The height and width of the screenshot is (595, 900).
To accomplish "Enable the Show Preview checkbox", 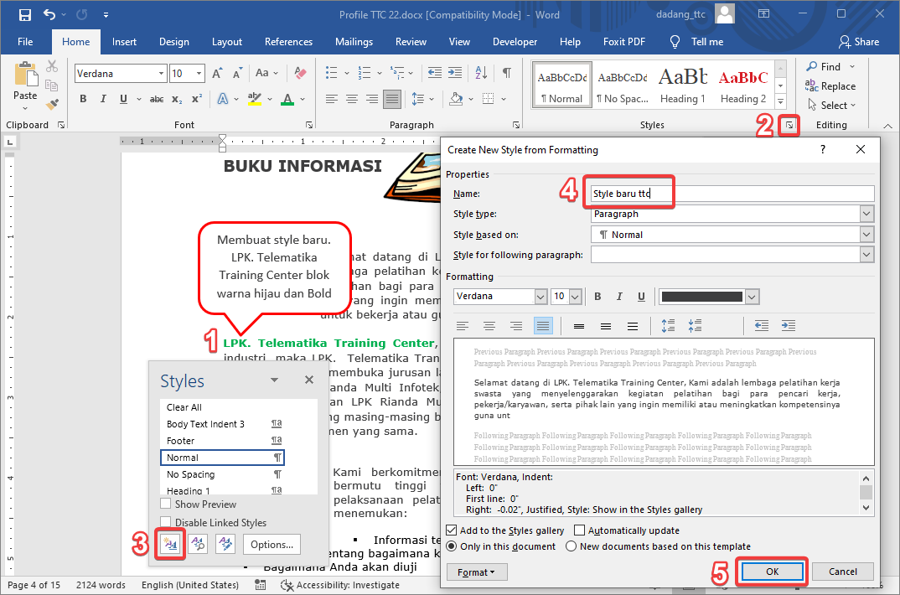I will (166, 504).
